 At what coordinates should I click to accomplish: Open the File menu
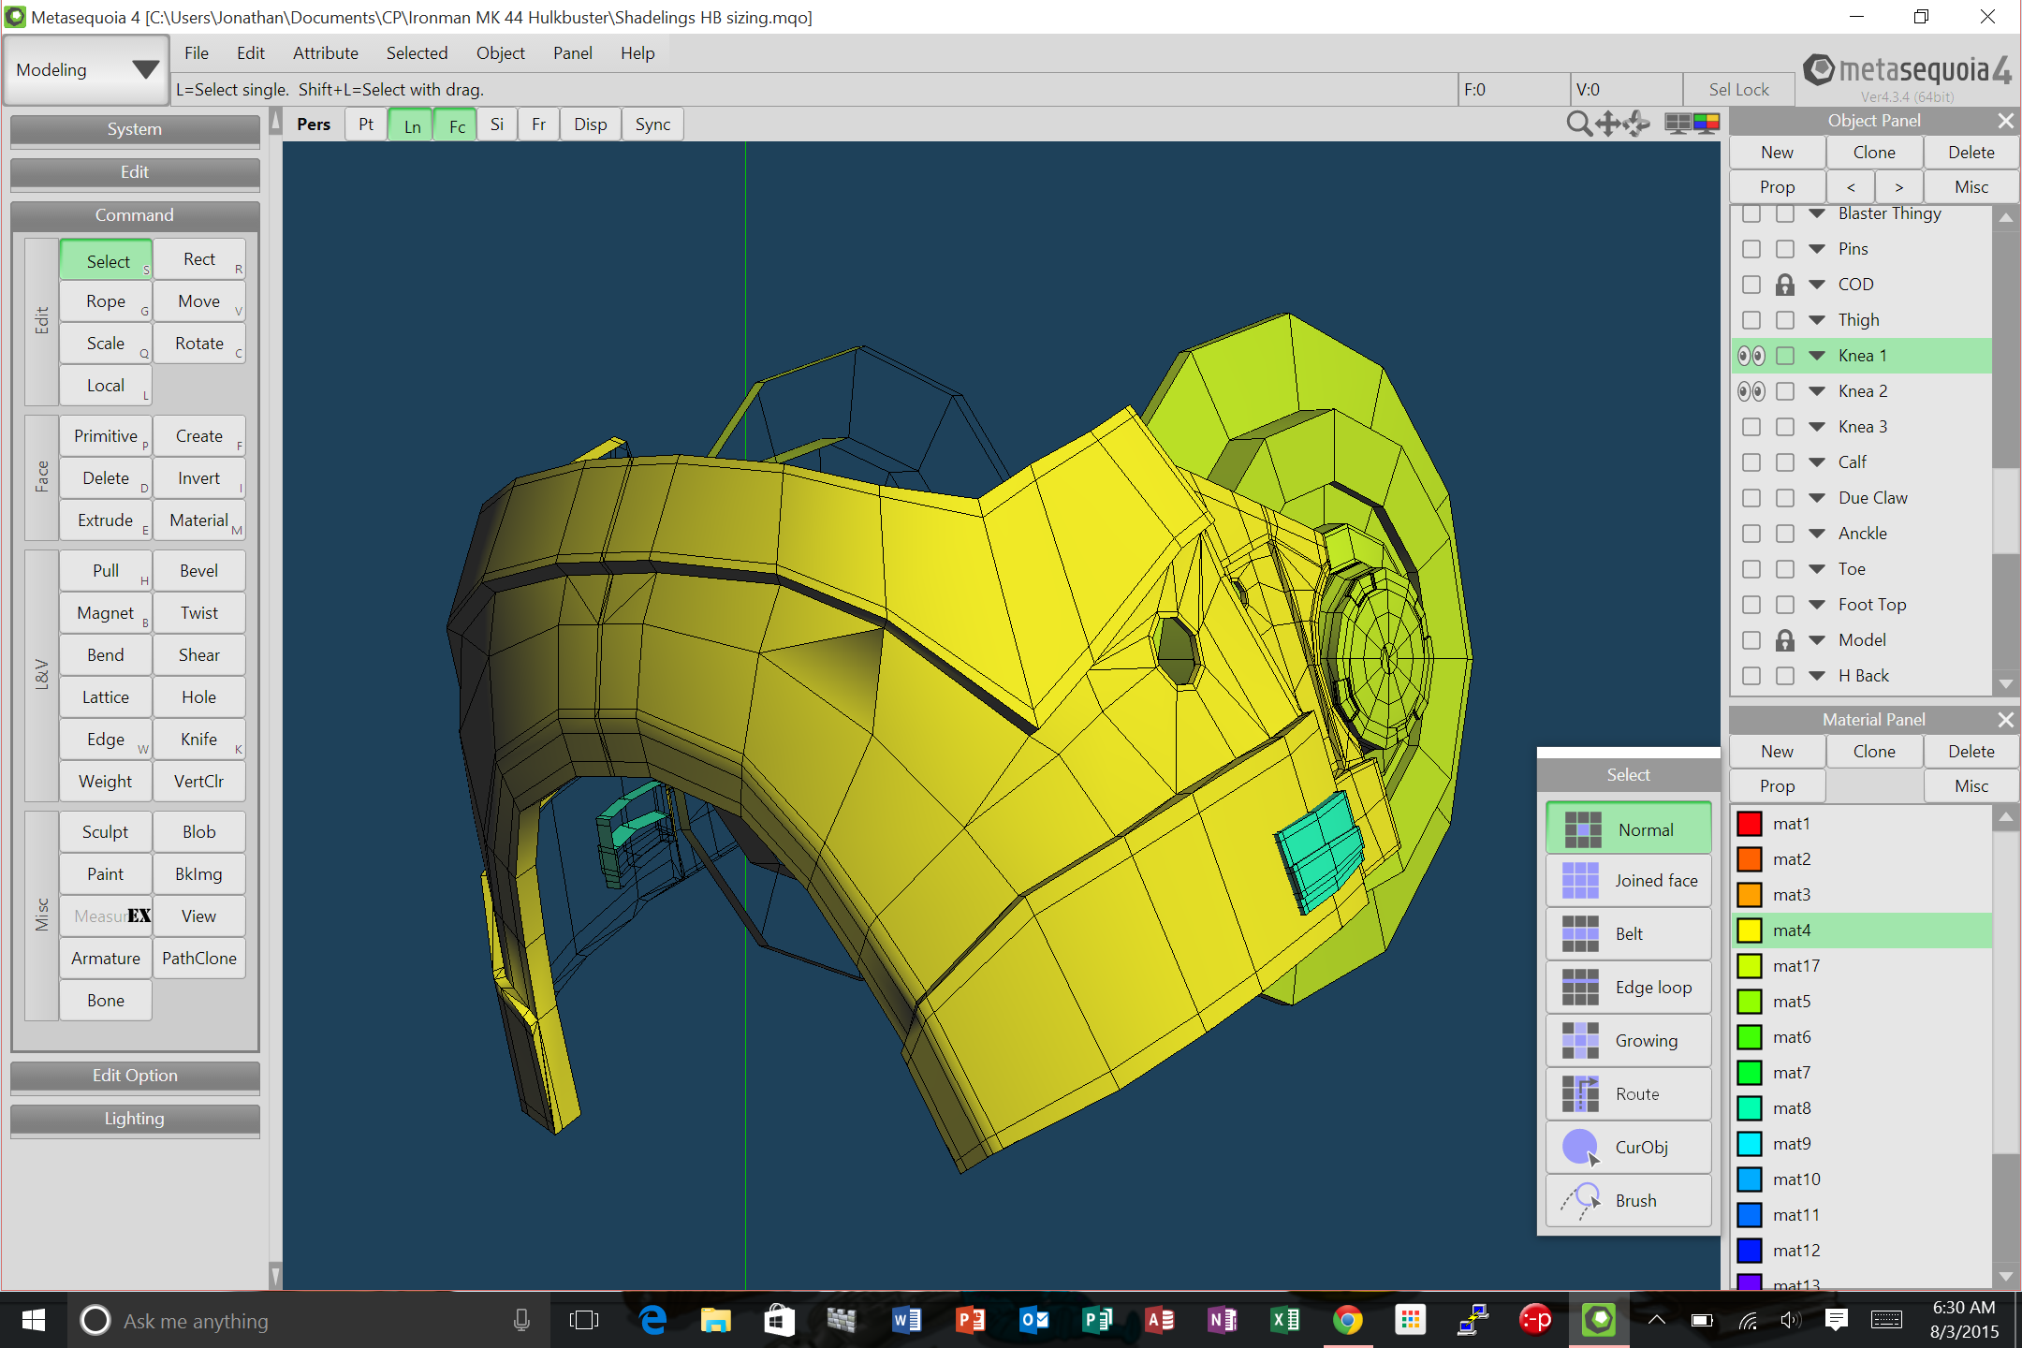click(x=197, y=53)
